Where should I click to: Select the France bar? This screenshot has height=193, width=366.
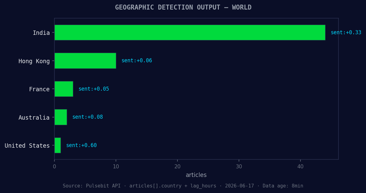coord(64,89)
